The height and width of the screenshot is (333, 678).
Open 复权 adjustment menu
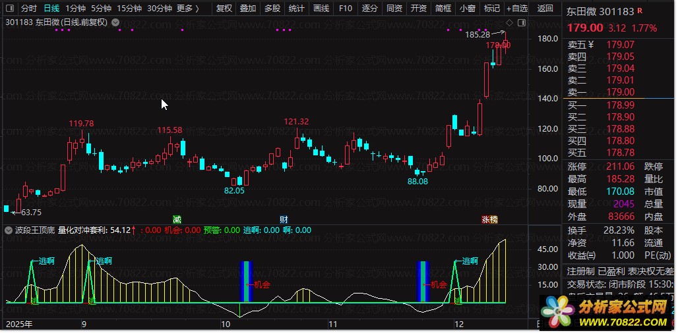[x=224, y=8]
